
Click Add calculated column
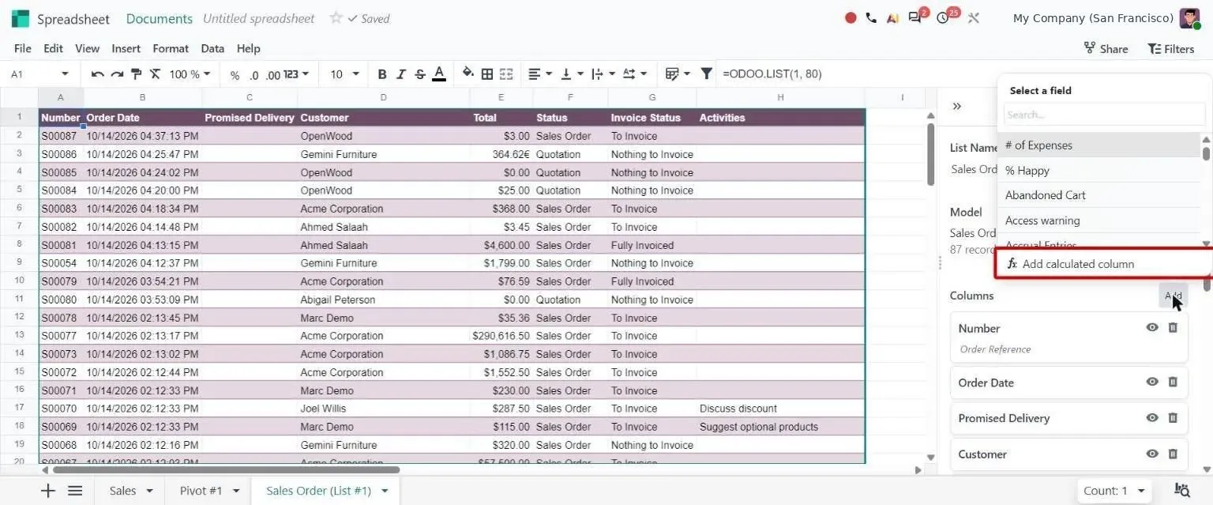tap(1103, 264)
